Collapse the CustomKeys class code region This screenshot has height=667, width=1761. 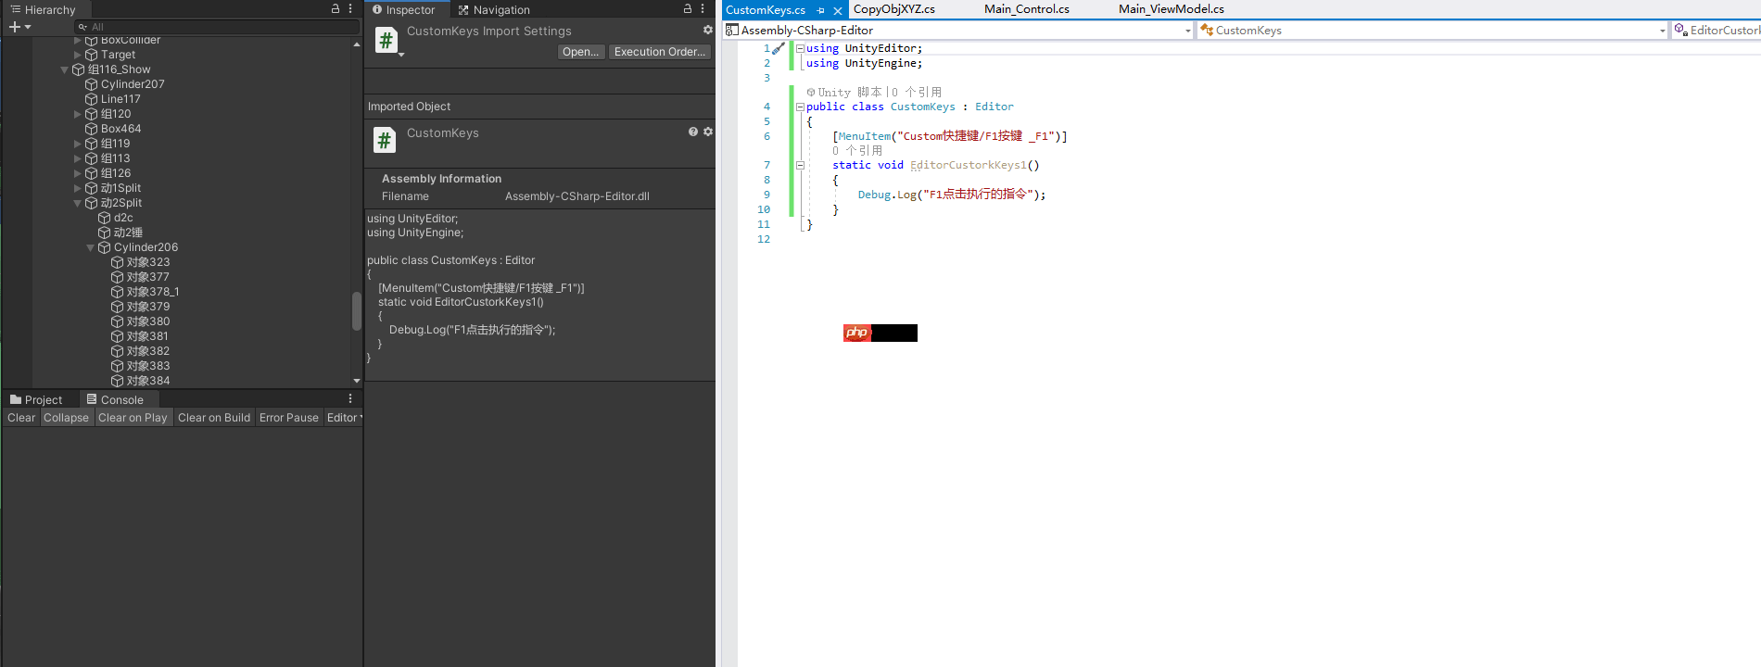click(x=800, y=107)
